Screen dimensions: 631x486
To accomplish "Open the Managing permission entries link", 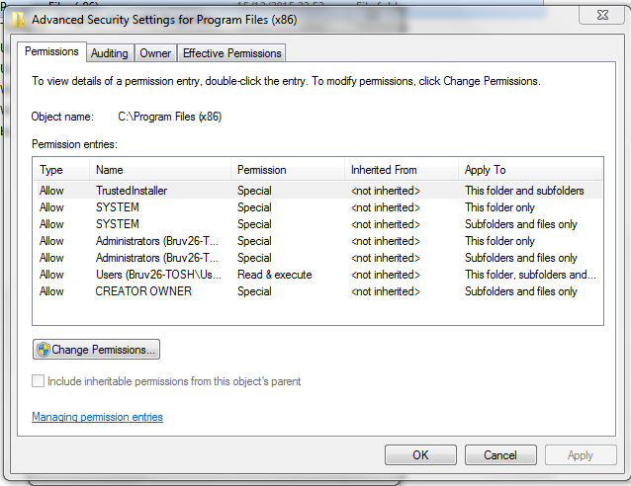I will pyautogui.click(x=97, y=417).
